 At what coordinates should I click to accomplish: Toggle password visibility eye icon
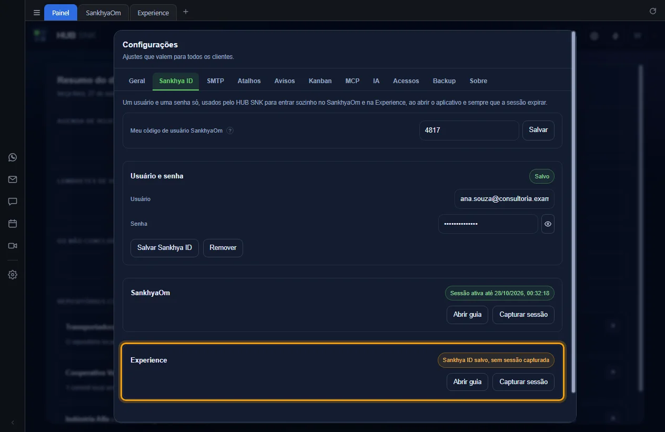548,224
